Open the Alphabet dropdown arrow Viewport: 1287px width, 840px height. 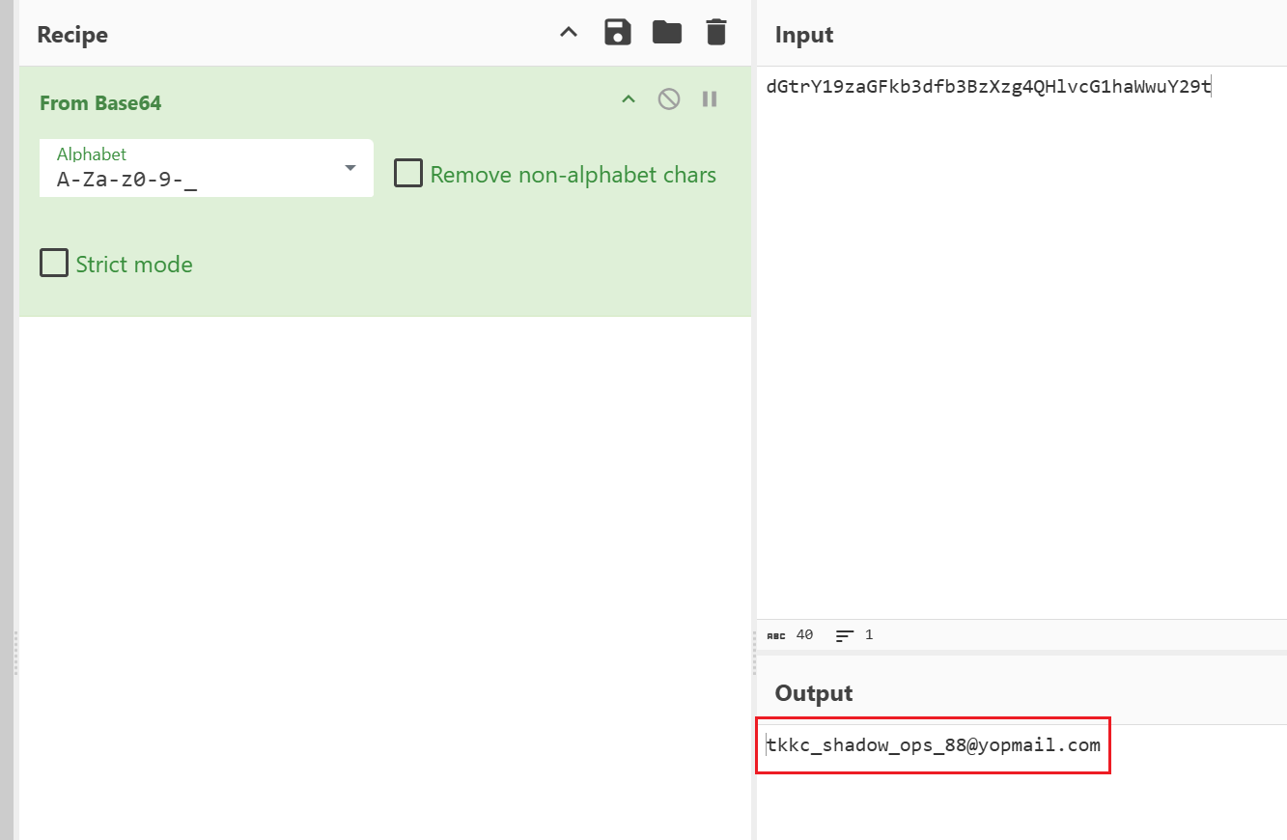350,168
